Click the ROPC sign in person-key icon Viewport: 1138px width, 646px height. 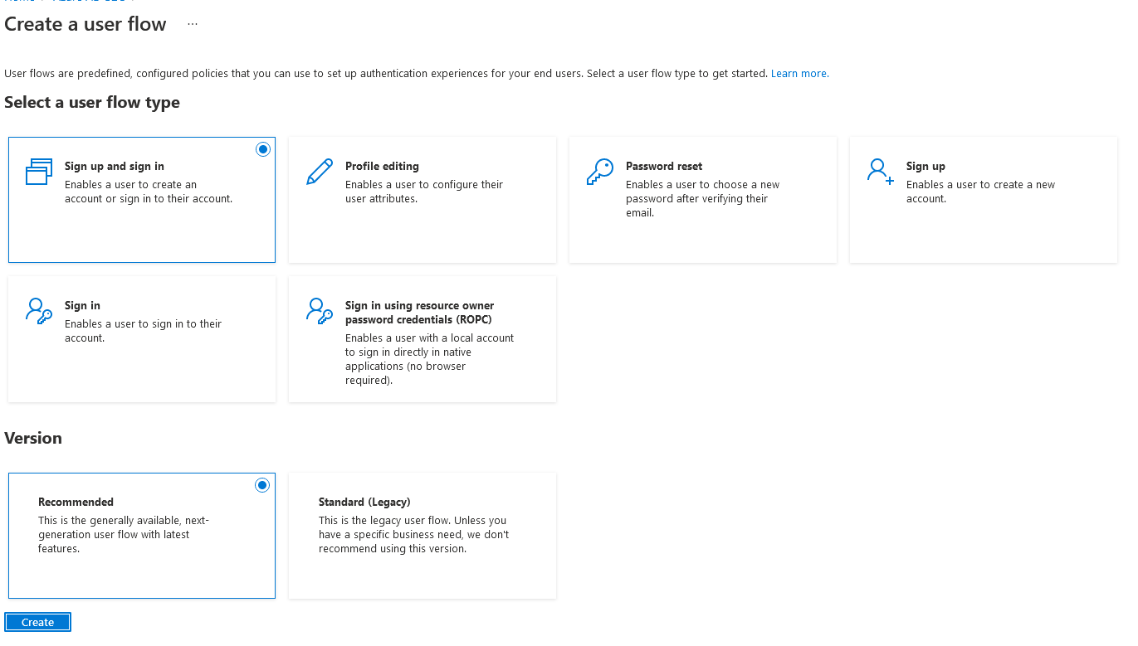320,311
